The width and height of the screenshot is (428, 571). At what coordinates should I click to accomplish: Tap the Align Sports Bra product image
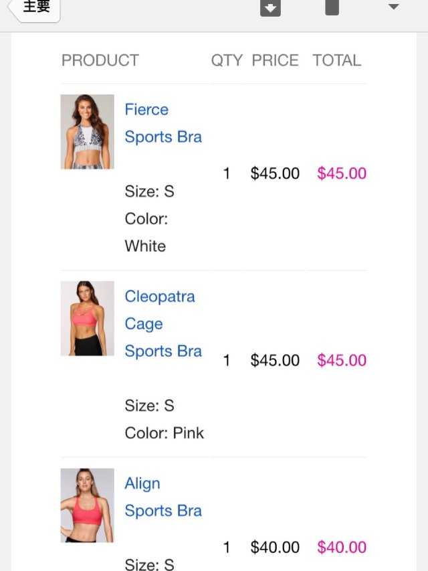click(87, 505)
